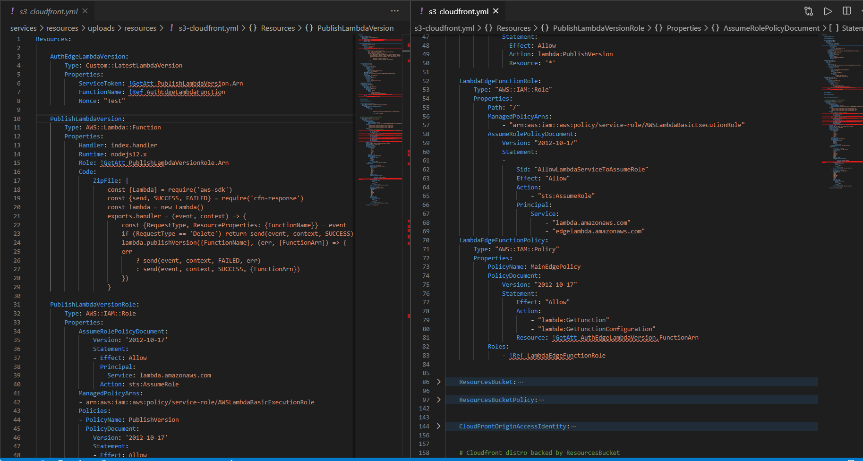
Task: Click the 'PolicyName: PublishVersion' line
Action: (132, 420)
